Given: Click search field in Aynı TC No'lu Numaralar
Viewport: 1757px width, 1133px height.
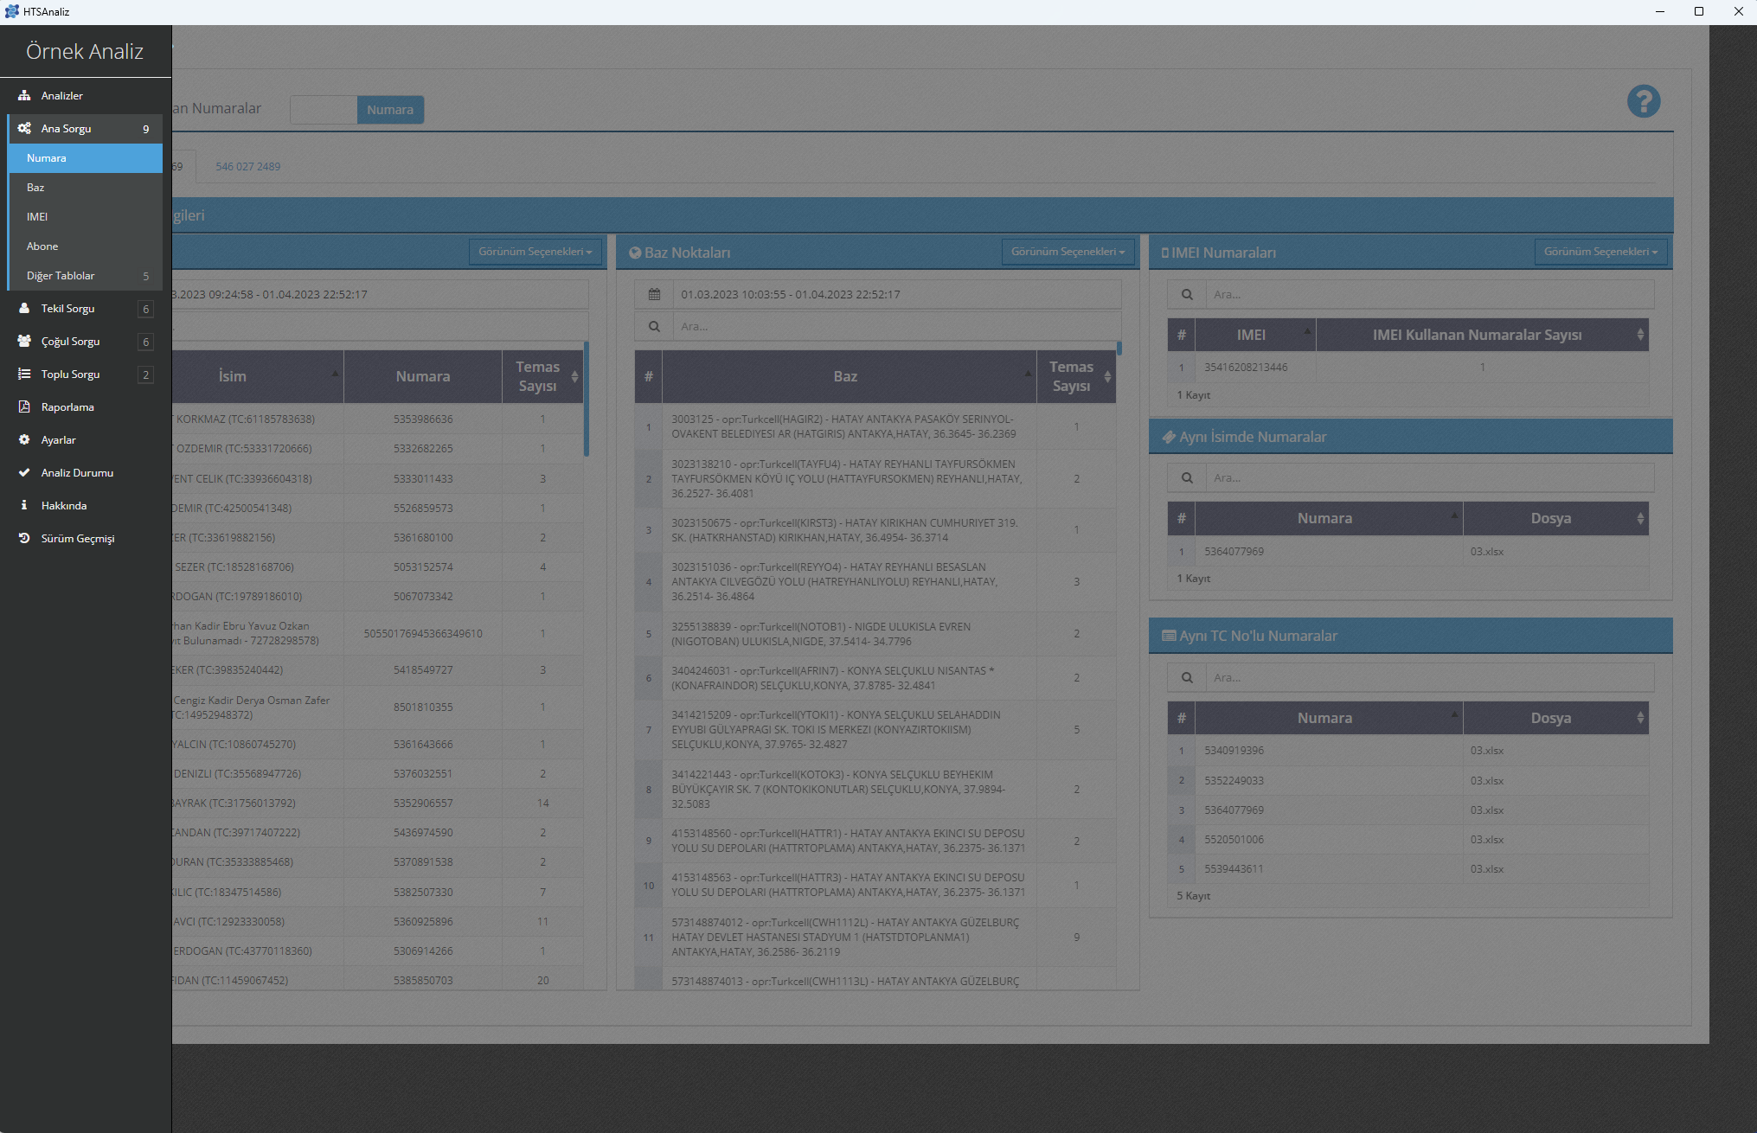Looking at the screenshot, I should [x=1430, y=678].
